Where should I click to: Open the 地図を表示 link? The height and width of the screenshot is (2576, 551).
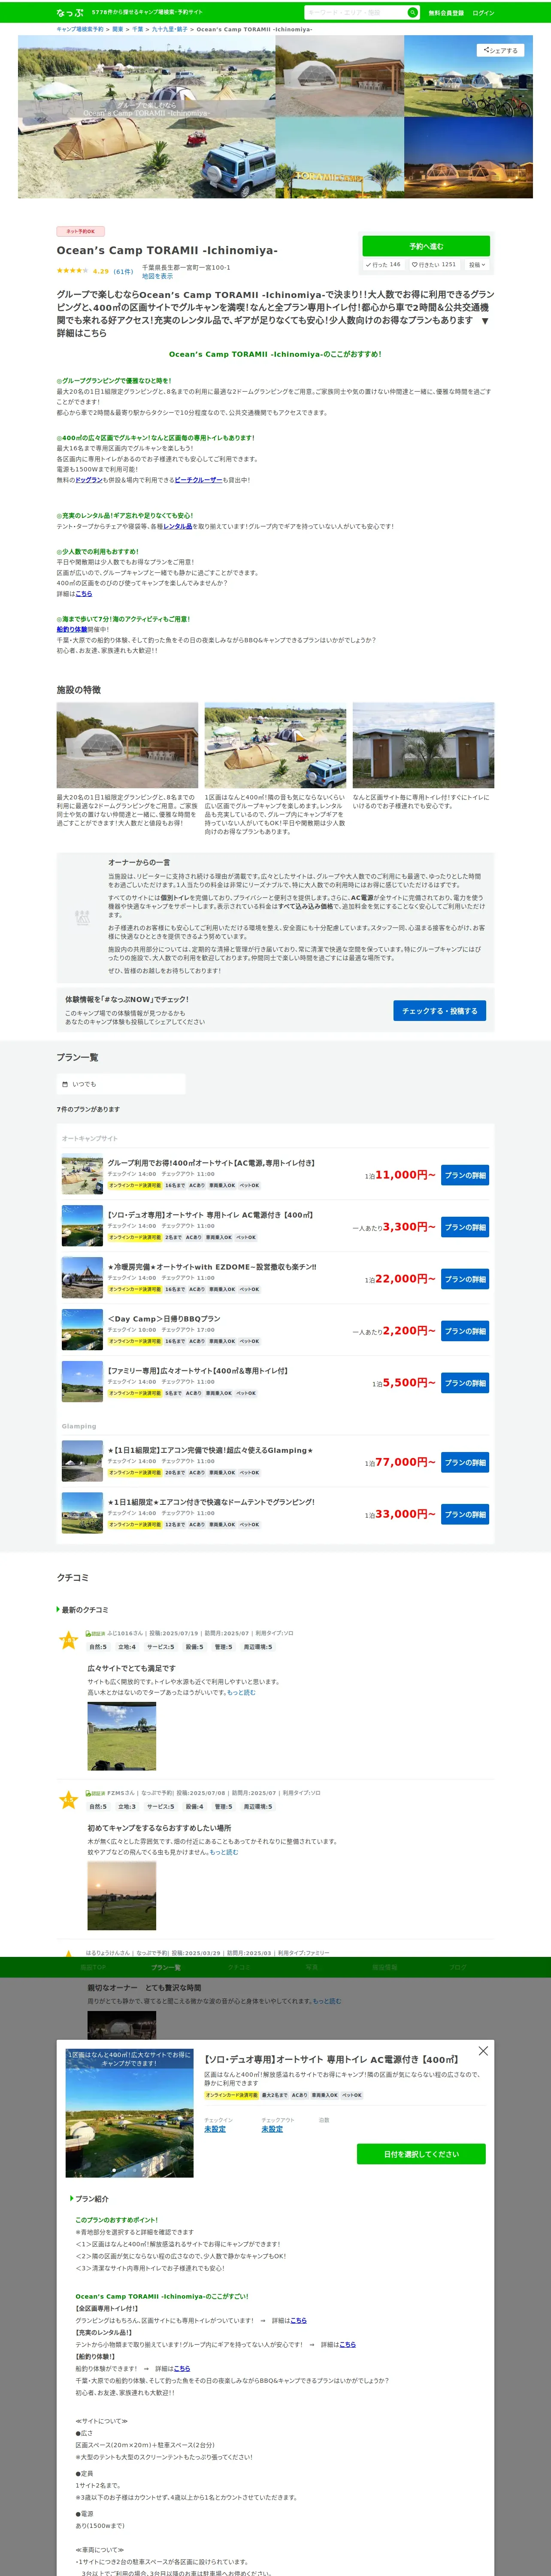tap(157, 276)
